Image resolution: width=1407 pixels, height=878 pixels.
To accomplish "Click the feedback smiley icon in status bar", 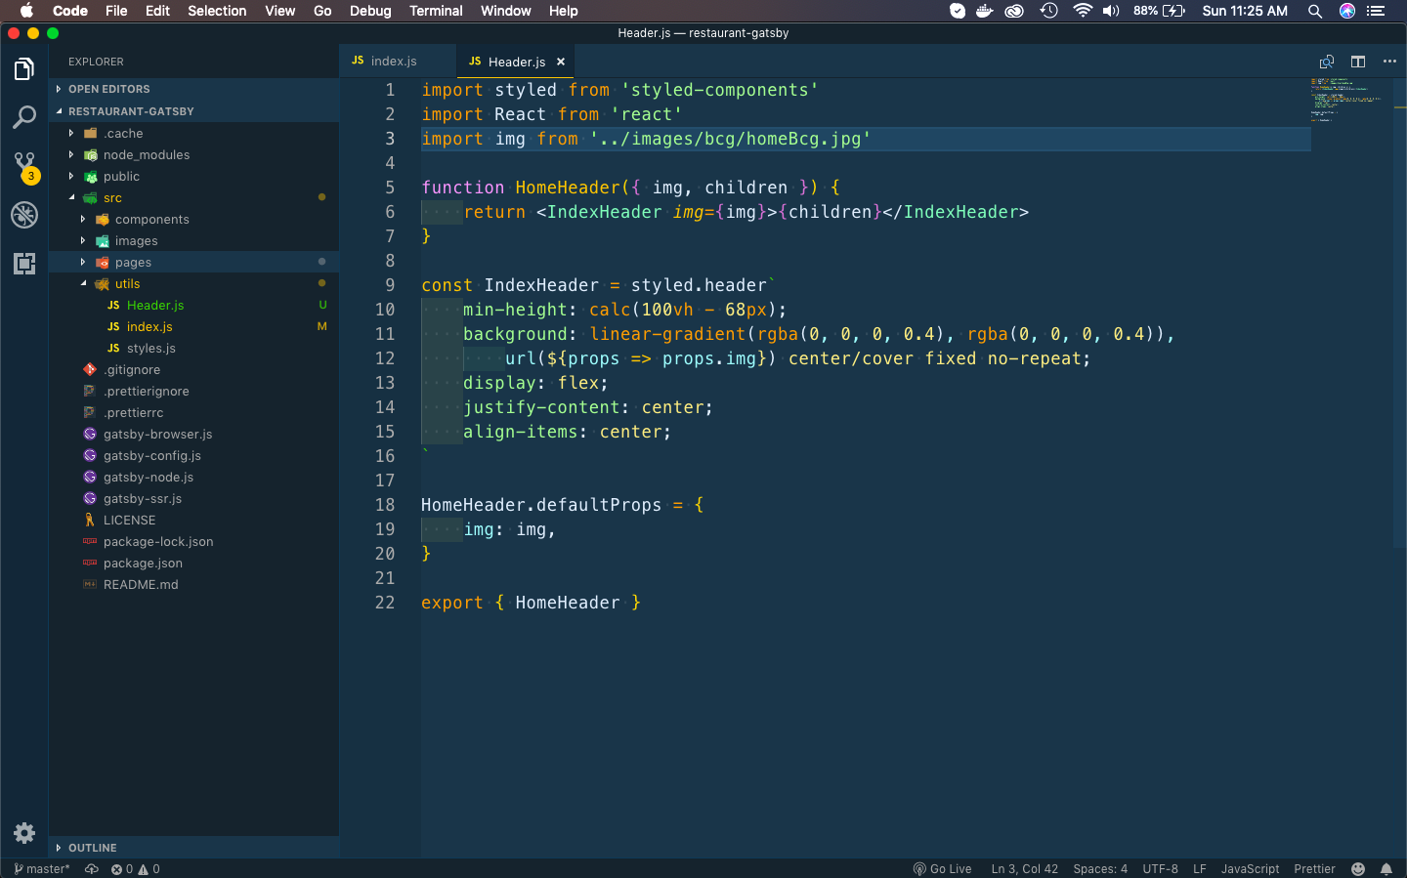I will click(1358, 869).
